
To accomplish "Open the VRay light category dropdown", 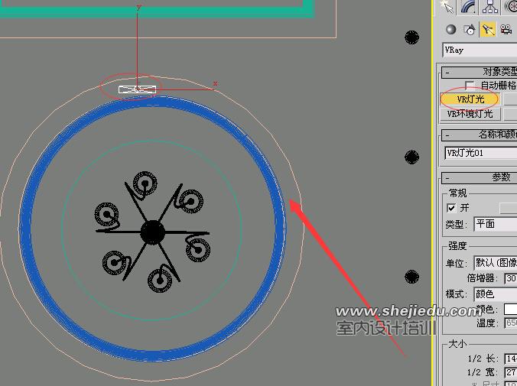I will (x=480, y=50).
